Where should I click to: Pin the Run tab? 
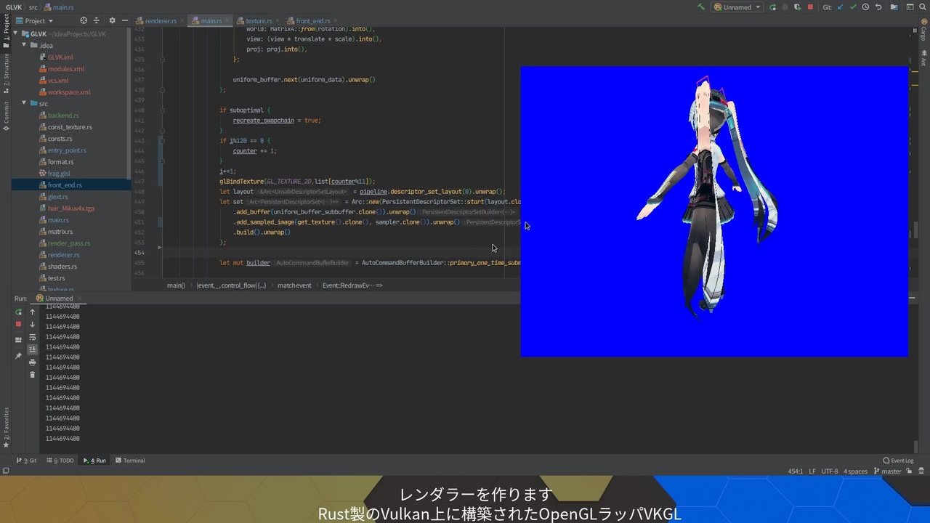pyautogui.click(x=18, y=356)
